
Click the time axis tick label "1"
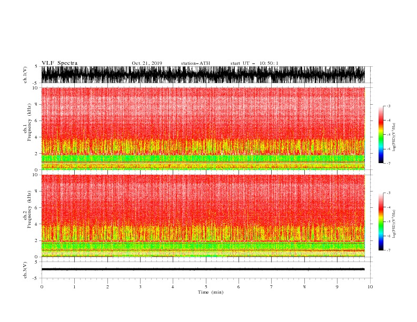click(x=74, y=287)
